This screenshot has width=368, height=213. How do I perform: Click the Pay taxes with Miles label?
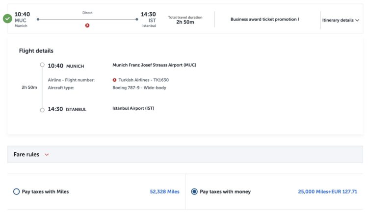pos(45,191)
